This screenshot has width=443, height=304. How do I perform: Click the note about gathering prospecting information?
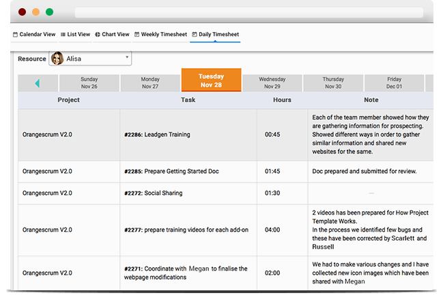[371, 134]
